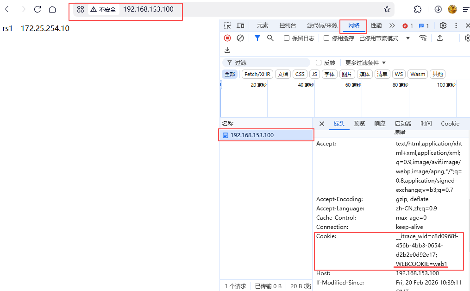This screenshot has width=470, height=291.
Task: Open the Cookie details tab
Action: tap(450, 124)
